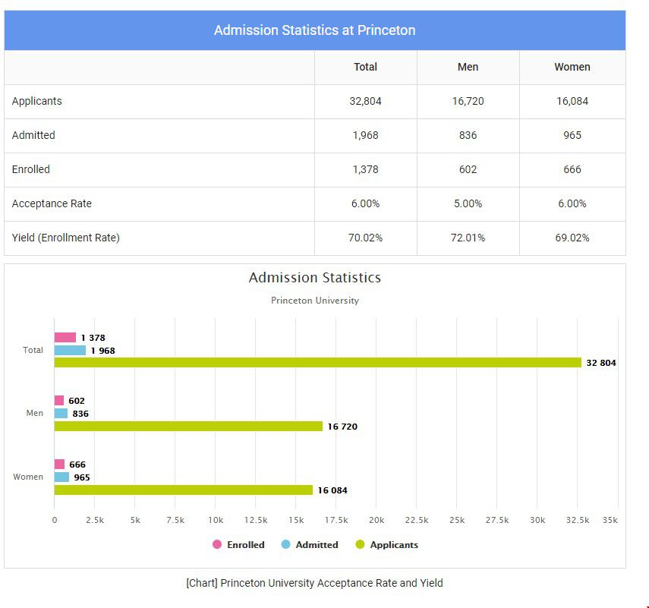The height and width of the screenshot is (608, 649).
Task: Toggle the Admitted legend item
Action: 310,545
